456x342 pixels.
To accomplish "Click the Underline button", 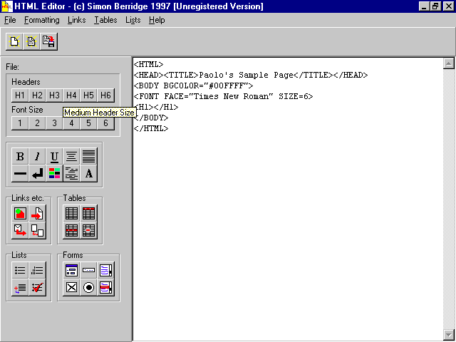I will pyautogui.click(x=54, y=157).
